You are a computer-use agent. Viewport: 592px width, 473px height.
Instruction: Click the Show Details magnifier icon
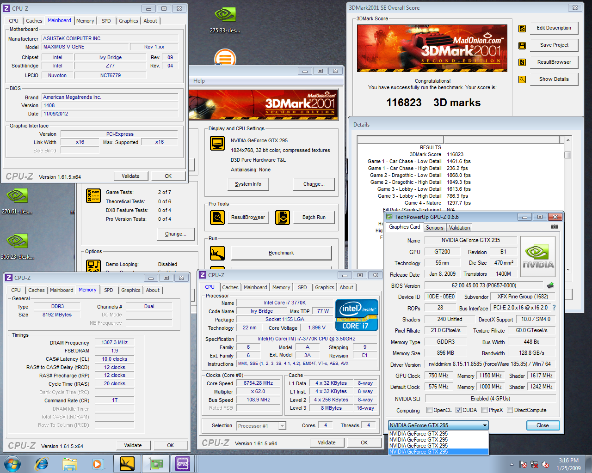522,79
